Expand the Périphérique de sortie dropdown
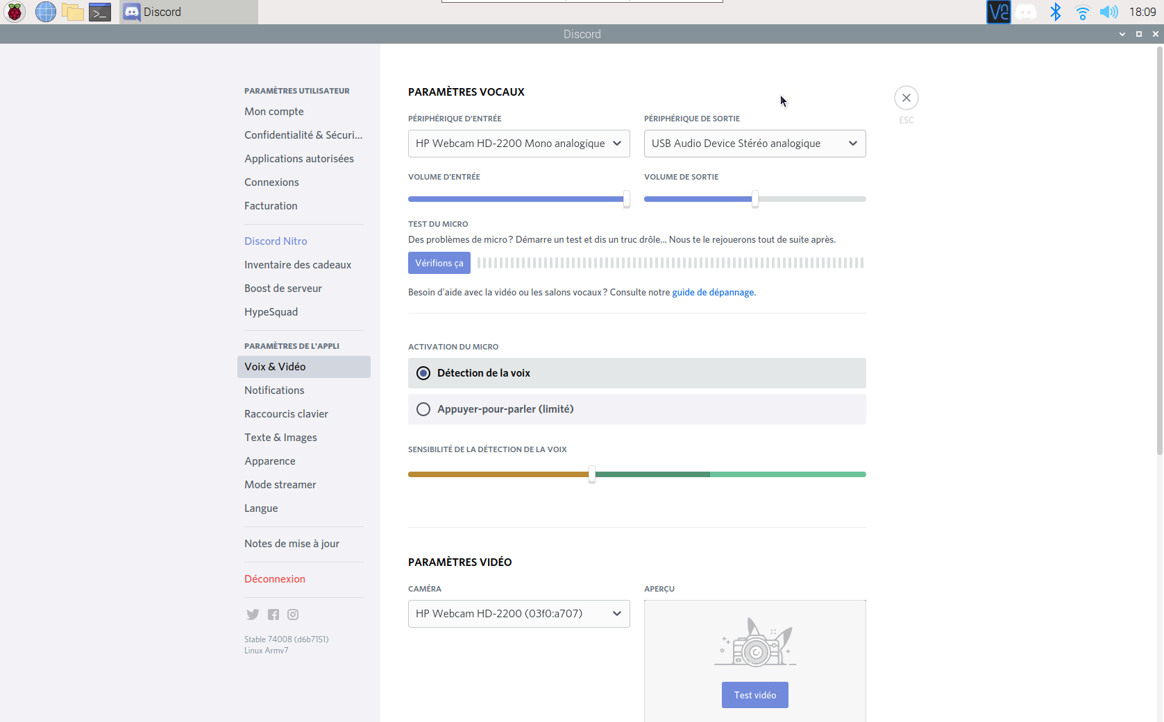Viewport: 1164px width, 722px height. [x=755, y=144]
